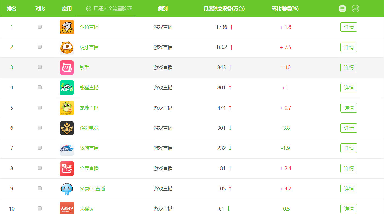
Task: Tick the compare checkbox for 熊猫直播
Action: (x=40, y=87)
